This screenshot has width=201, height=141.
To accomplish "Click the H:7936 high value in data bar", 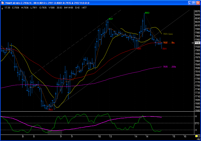I will pos(25,8).
